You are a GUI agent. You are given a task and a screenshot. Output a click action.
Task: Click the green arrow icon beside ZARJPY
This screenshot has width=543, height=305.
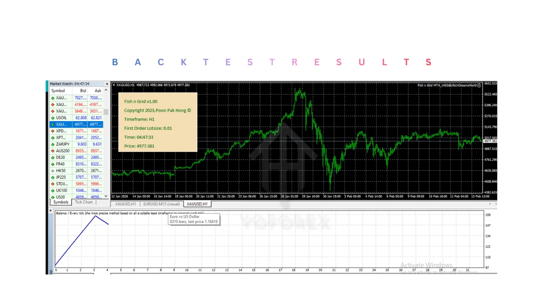[53, 144]
